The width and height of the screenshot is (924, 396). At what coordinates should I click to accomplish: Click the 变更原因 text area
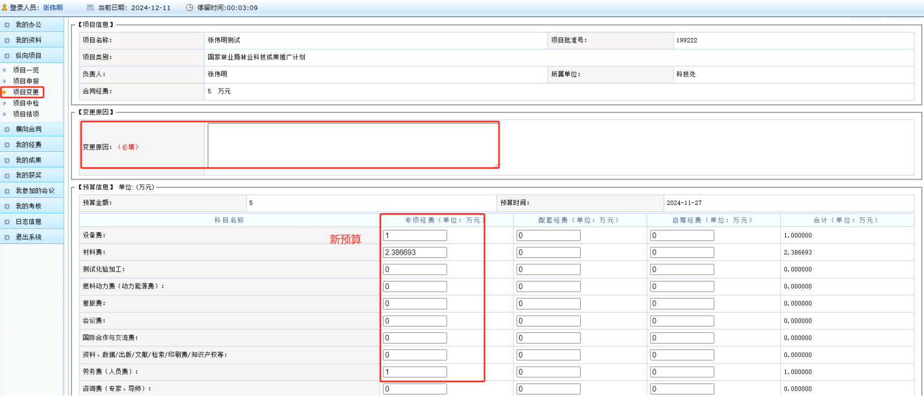[353, 146]
